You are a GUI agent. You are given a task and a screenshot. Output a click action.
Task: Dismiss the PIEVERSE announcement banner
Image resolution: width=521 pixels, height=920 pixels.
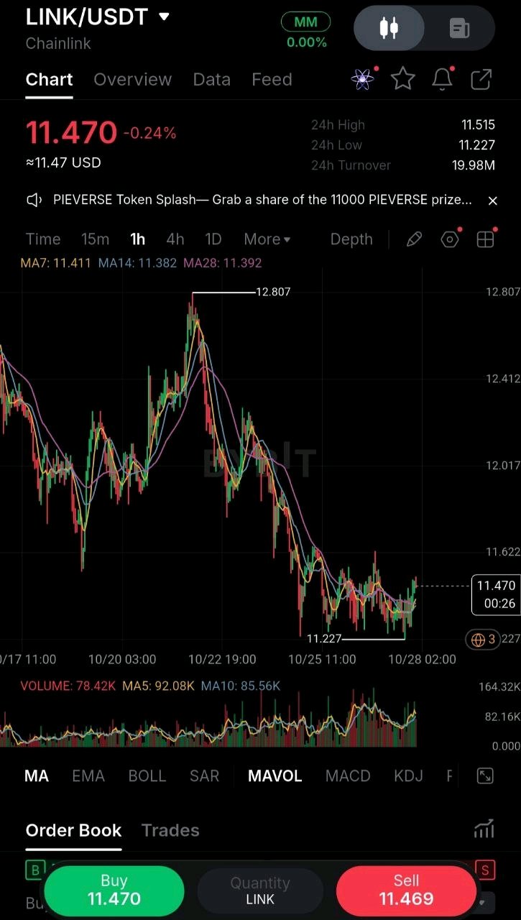click(x=492, y=201)
